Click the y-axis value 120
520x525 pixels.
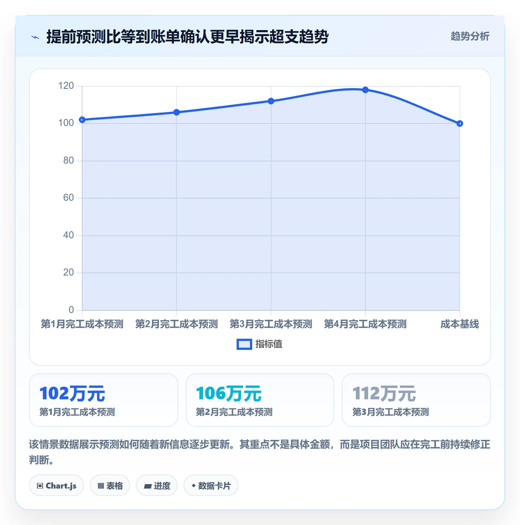(66, 86)
